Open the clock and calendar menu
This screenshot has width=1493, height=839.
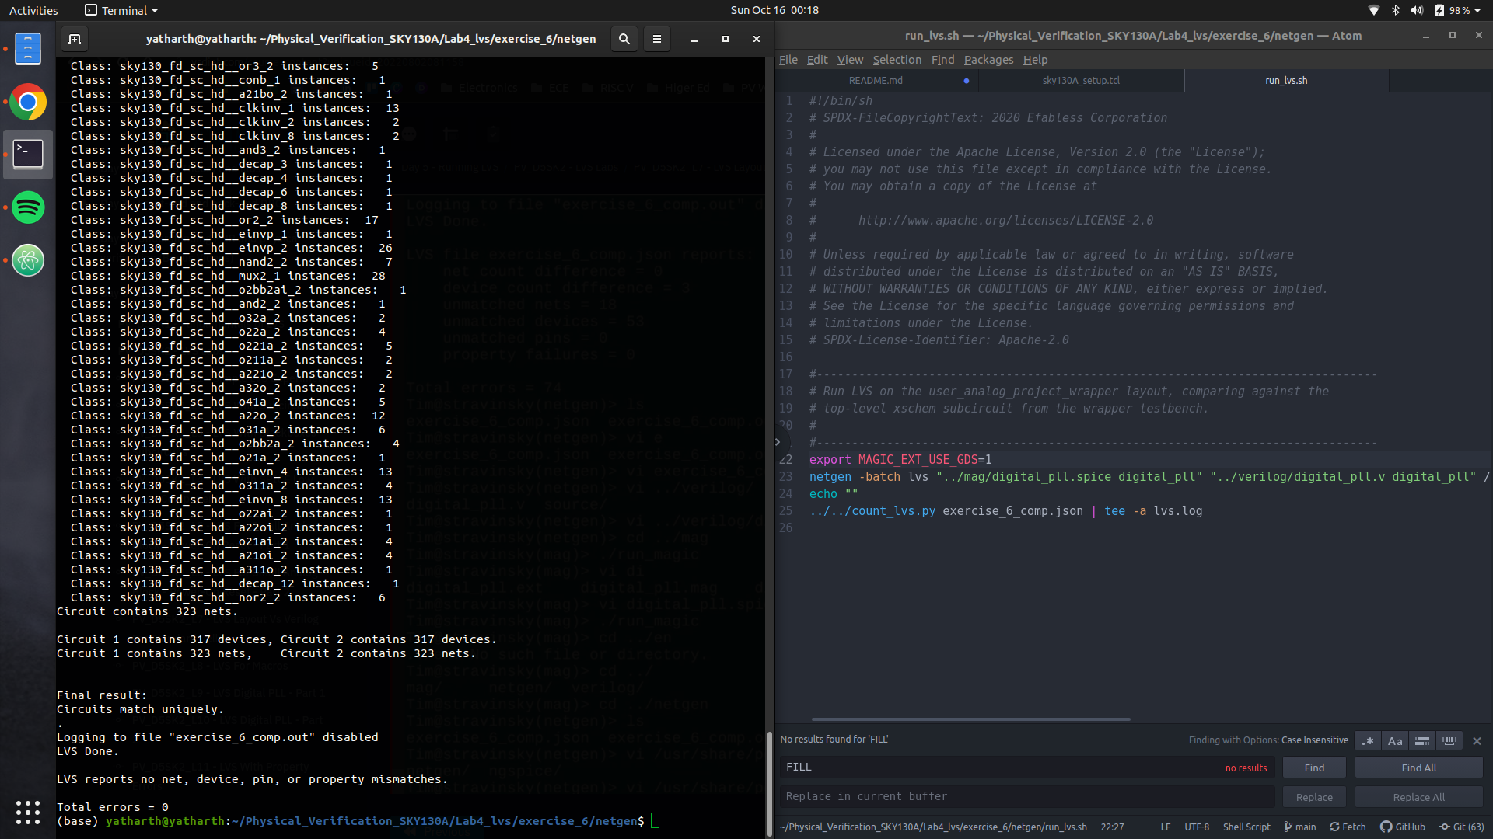(774, 10)
